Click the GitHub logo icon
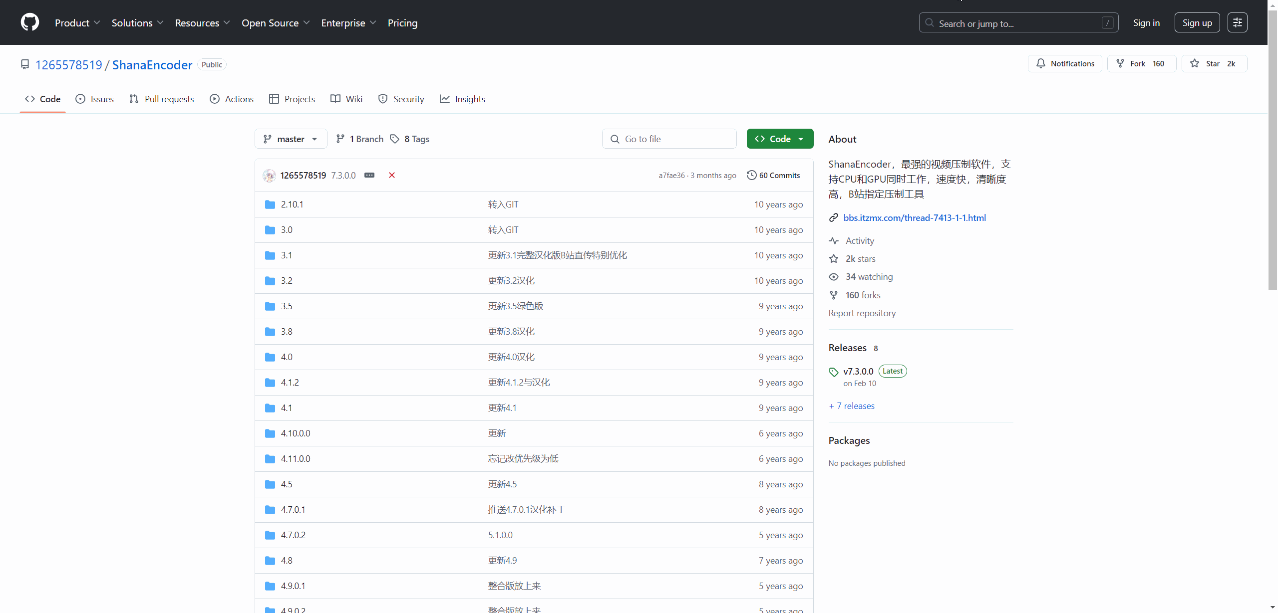The width and height of the screenshot is (1278, 613). (x=30, y=22)
